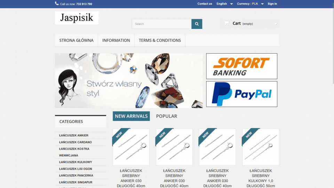Open the English language dropdown
Image resolution: width=334 pixels, height=188 pixels.
tap(224, 4)
